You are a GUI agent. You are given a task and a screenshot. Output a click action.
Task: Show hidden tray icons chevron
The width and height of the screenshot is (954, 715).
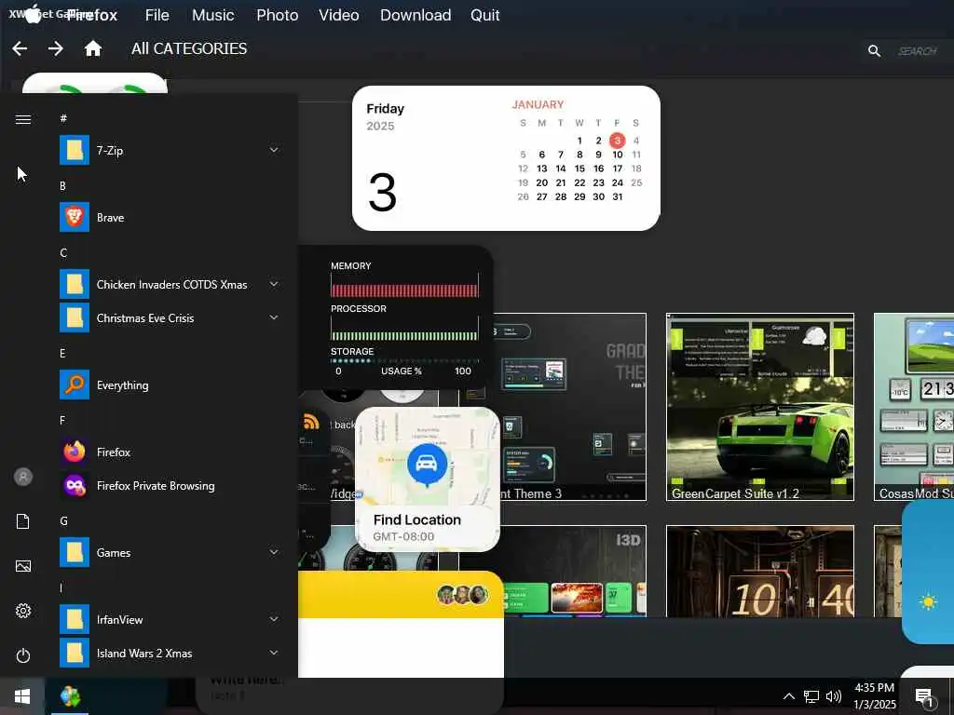(788, 696)
